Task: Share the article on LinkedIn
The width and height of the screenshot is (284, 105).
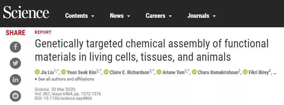Action: pyautogui.click(x=15, y=80)
